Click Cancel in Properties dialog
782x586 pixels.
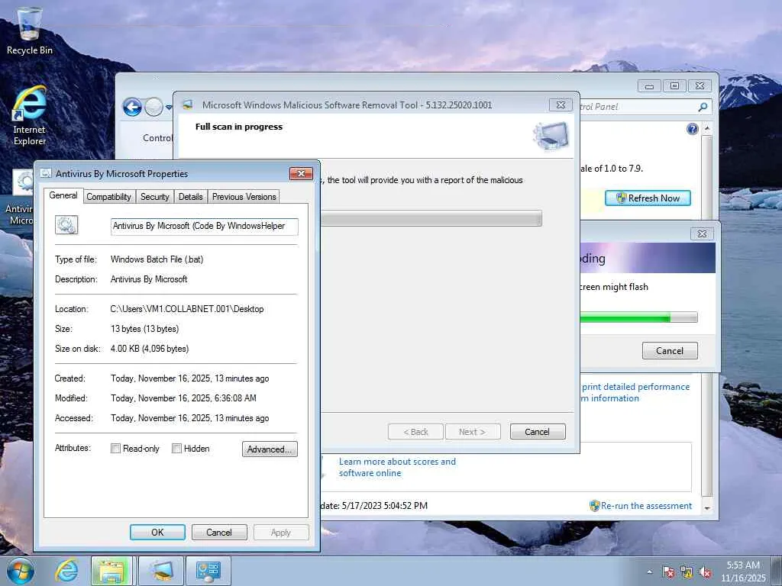click(x=219, y=532)
